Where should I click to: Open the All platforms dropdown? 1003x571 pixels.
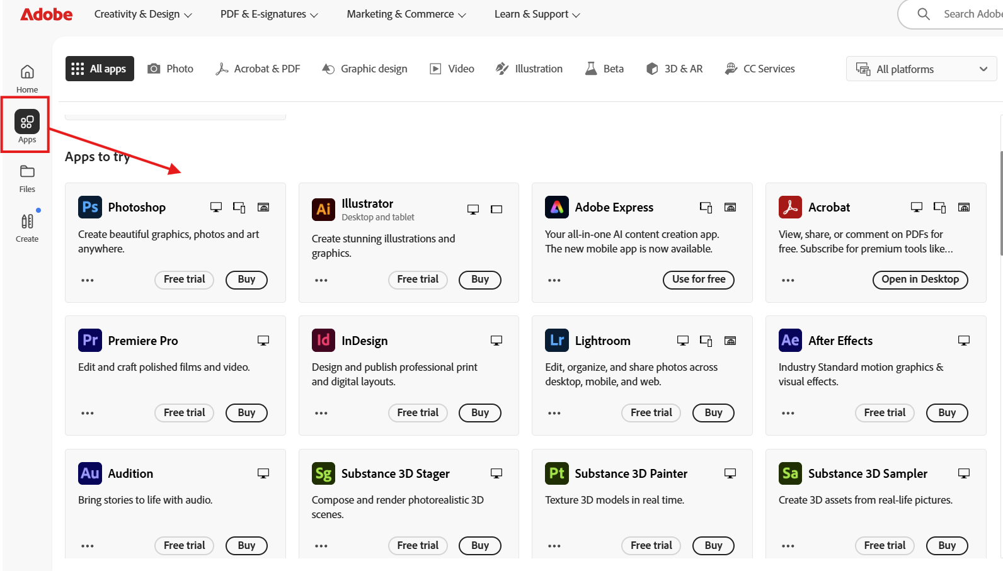click(921, 69)
